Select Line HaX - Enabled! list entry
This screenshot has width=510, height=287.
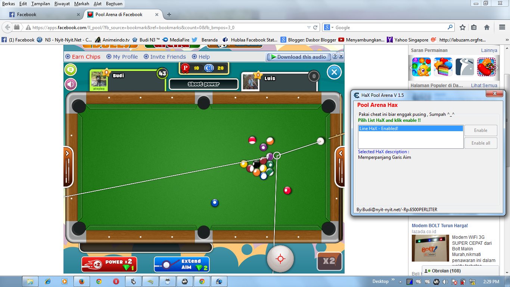click(x=411, y=129)
